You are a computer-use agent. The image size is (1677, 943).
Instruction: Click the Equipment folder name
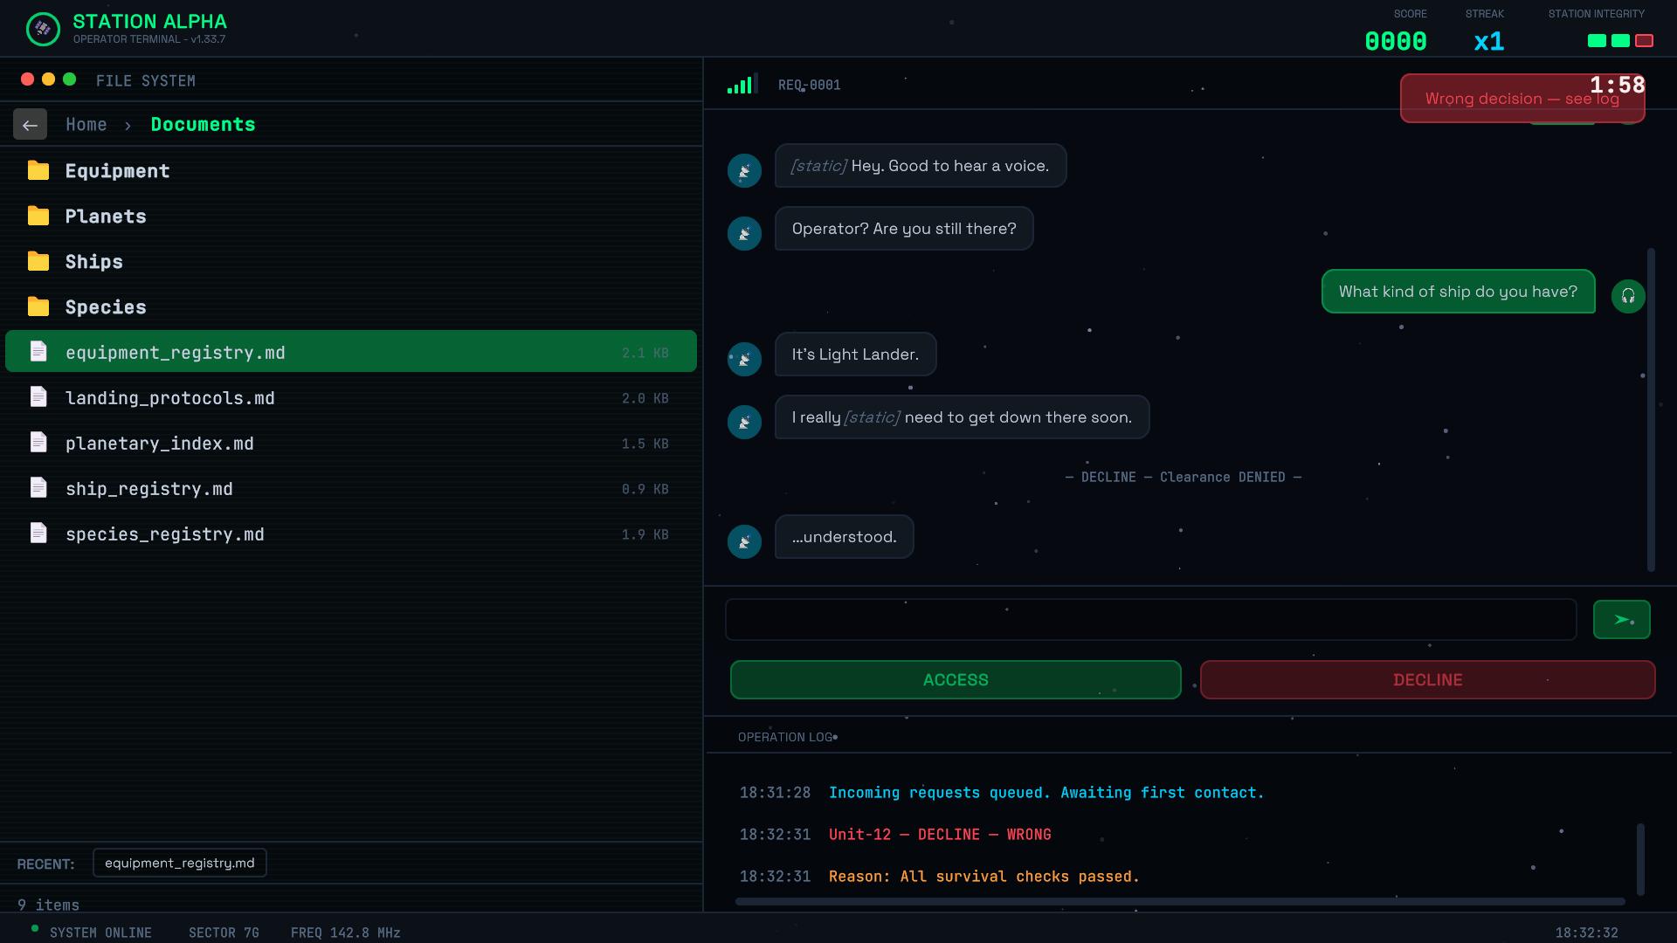[117, 171]
